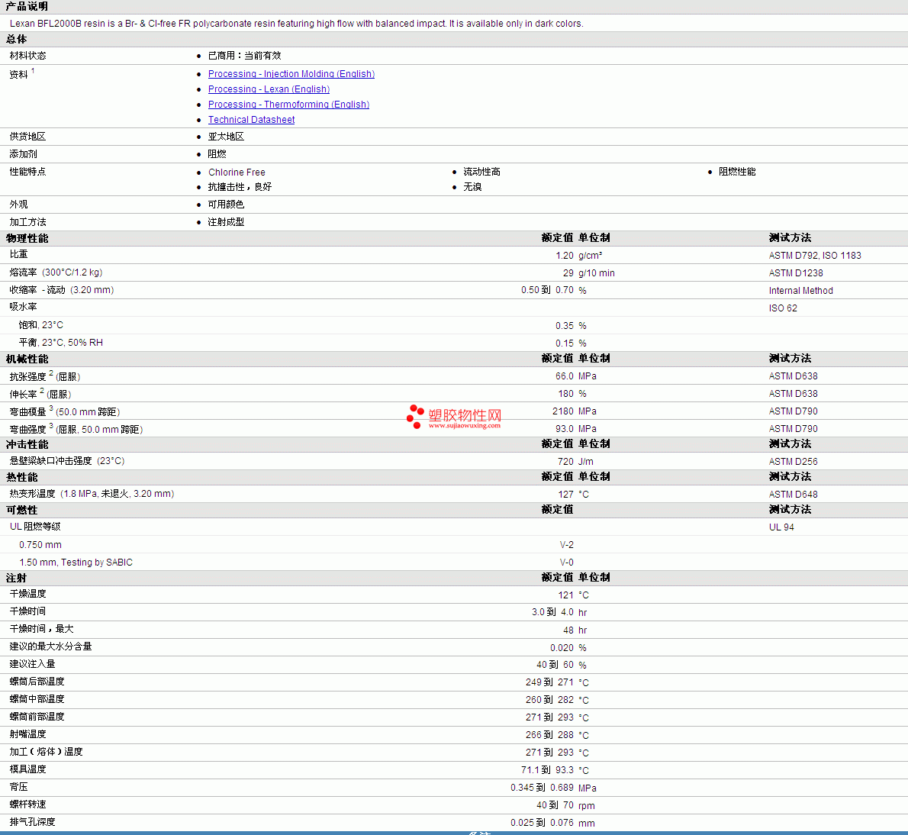
Task: Click the V-2 flame rating value
Action: pyautogui.click(x=567, y=545)
